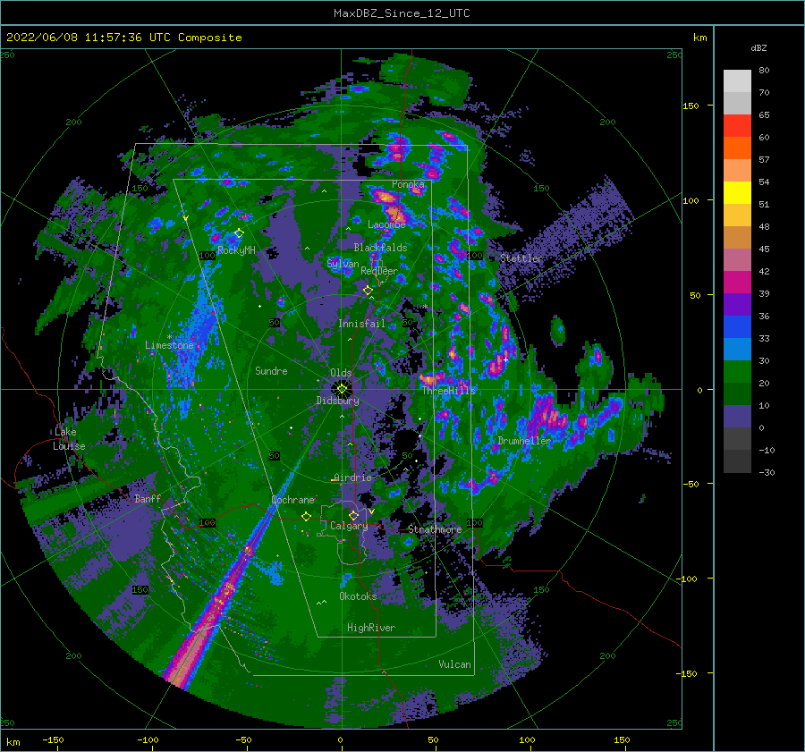Click the yellow diamond marker below RedDeer

click(368, 291)
